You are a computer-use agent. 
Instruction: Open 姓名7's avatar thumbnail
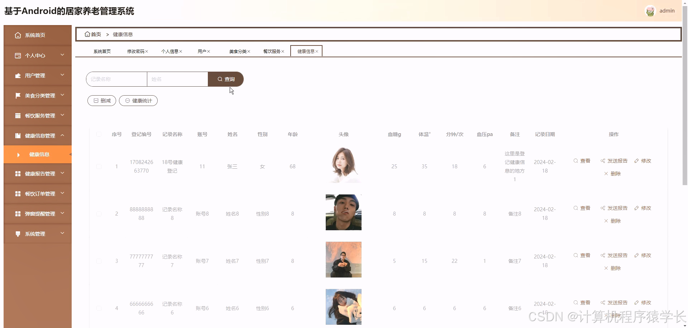[344, 260]
